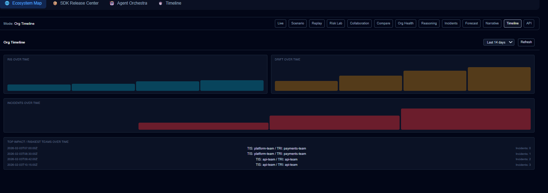
Task: Click 'TOP IMPACT / RISKIEST TEAMS OVER TIME' heading
Action: 38,142
